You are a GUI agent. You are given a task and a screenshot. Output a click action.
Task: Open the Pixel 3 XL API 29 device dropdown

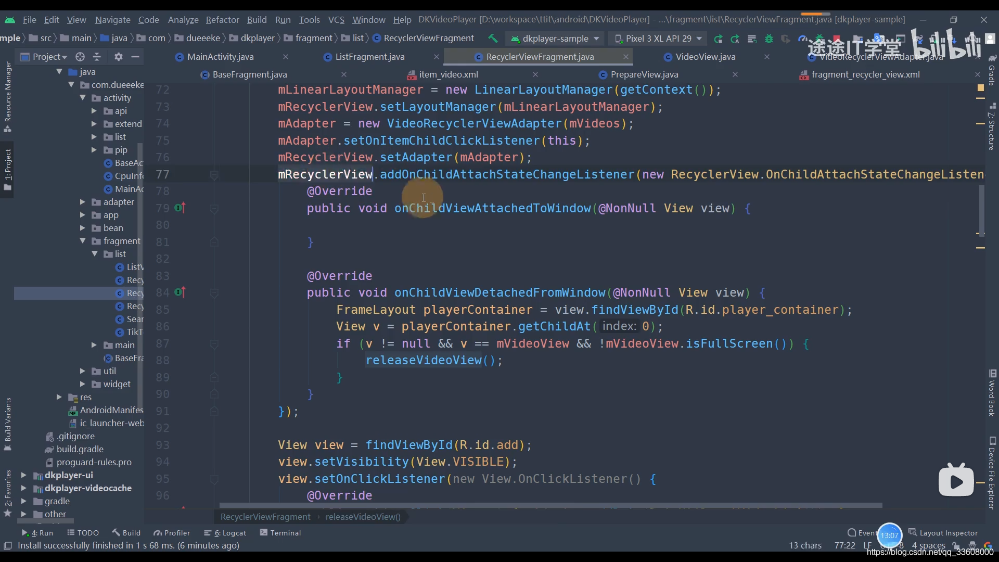coord(658,39)
